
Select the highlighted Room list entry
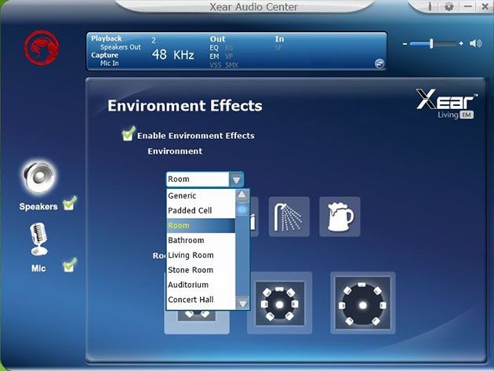pos(201,225)
